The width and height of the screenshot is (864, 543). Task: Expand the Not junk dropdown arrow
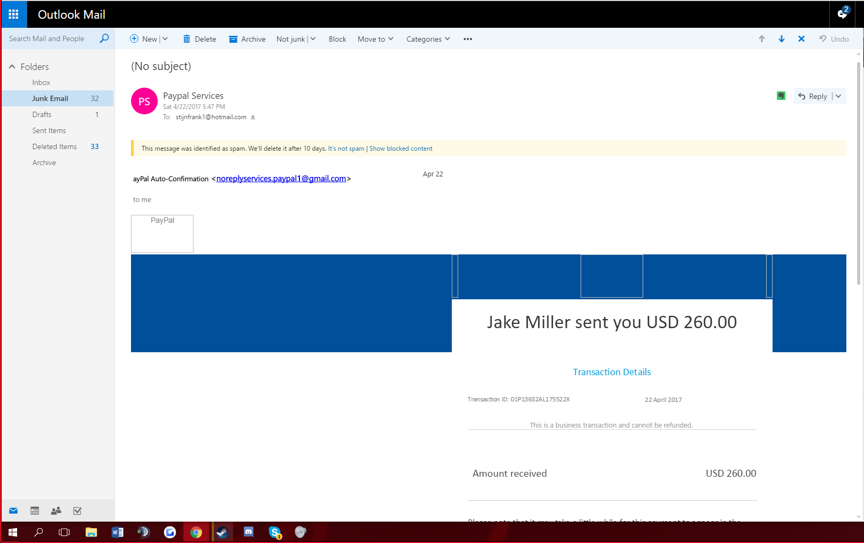(x=313, y=38)
